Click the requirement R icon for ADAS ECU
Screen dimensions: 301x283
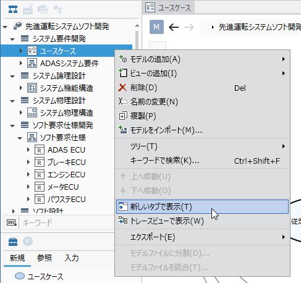coord(40,150)
